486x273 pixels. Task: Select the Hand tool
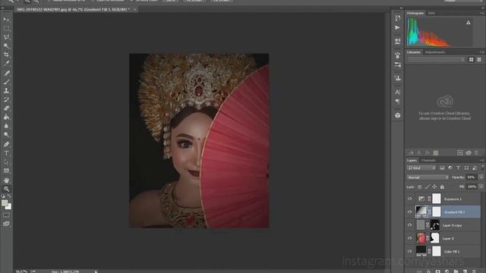click(x=6, y=180)
